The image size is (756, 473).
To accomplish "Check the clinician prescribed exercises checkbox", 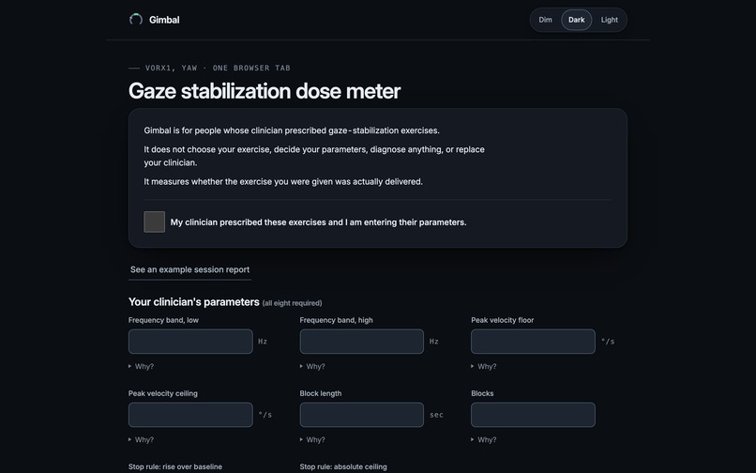I will 154,221.
